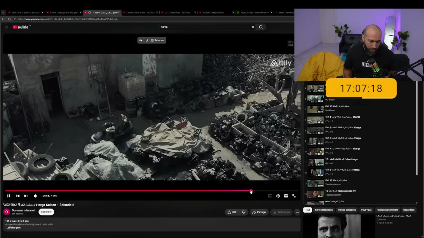The height and width of the screenshot is (238, 424).
Task: Clear the 'harka' search text
Action: tap(253, 27)
